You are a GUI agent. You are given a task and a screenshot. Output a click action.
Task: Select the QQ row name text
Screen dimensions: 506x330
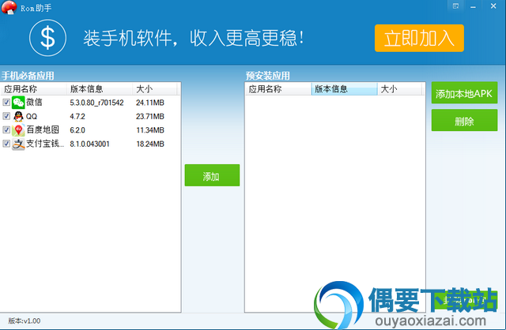(32, 116)
